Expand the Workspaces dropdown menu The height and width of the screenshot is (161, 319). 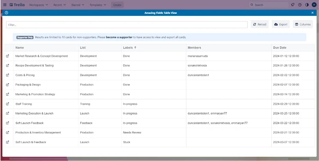point(39,5)
